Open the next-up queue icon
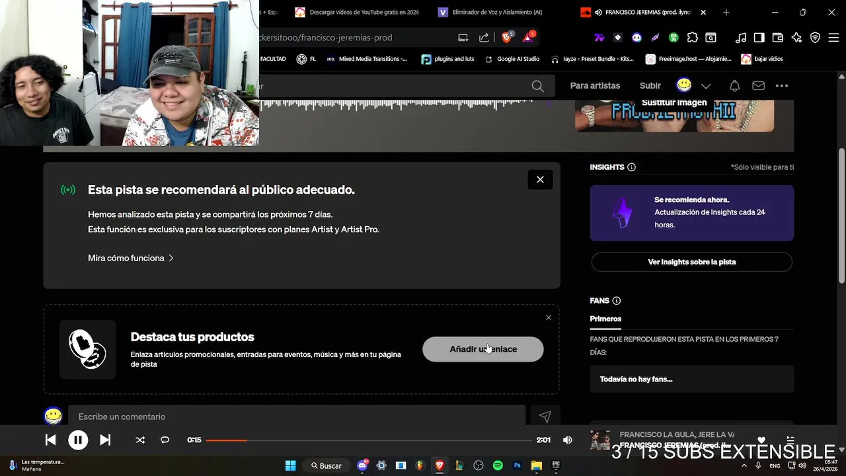846x476 pixels. pyautogui.click(x=790, y=440)
